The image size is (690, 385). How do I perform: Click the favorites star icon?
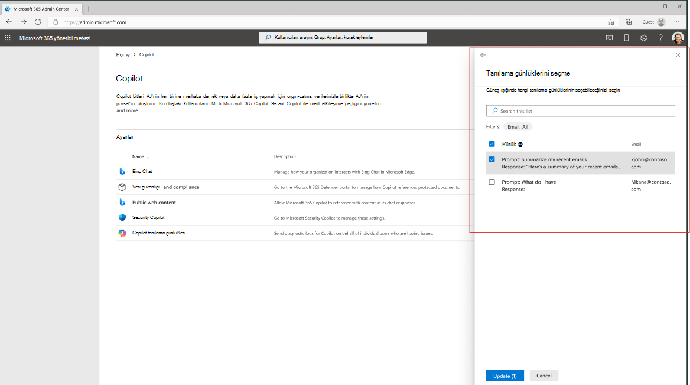click(x=611, y=22)
